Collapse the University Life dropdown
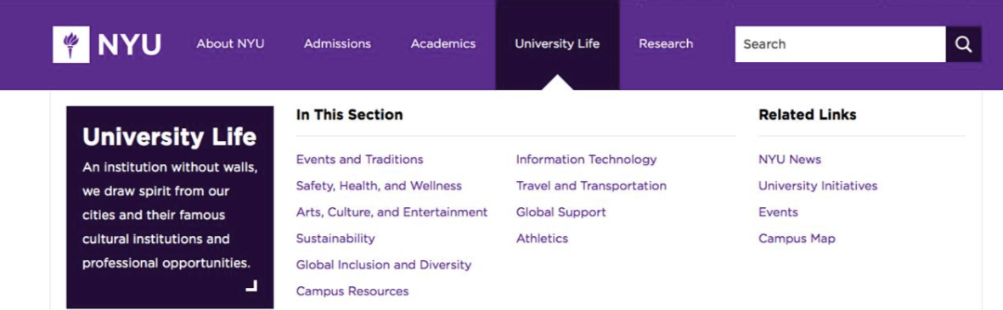Image resolution: width=1003 pixels, height=310 pixels. (557, 44)
